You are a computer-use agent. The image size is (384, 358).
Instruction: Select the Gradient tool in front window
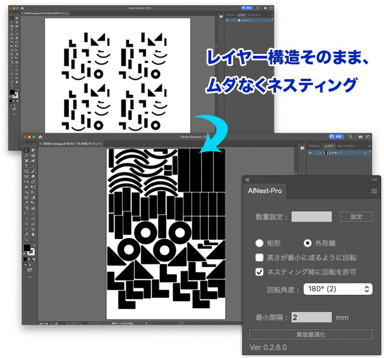(x=33, y=198)
